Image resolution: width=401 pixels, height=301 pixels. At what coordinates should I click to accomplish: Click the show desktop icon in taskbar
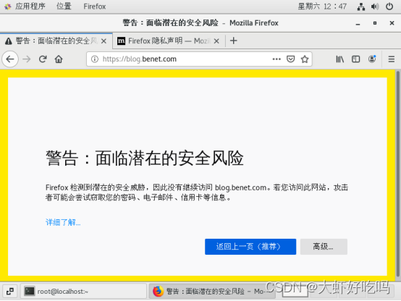[10, 291]
